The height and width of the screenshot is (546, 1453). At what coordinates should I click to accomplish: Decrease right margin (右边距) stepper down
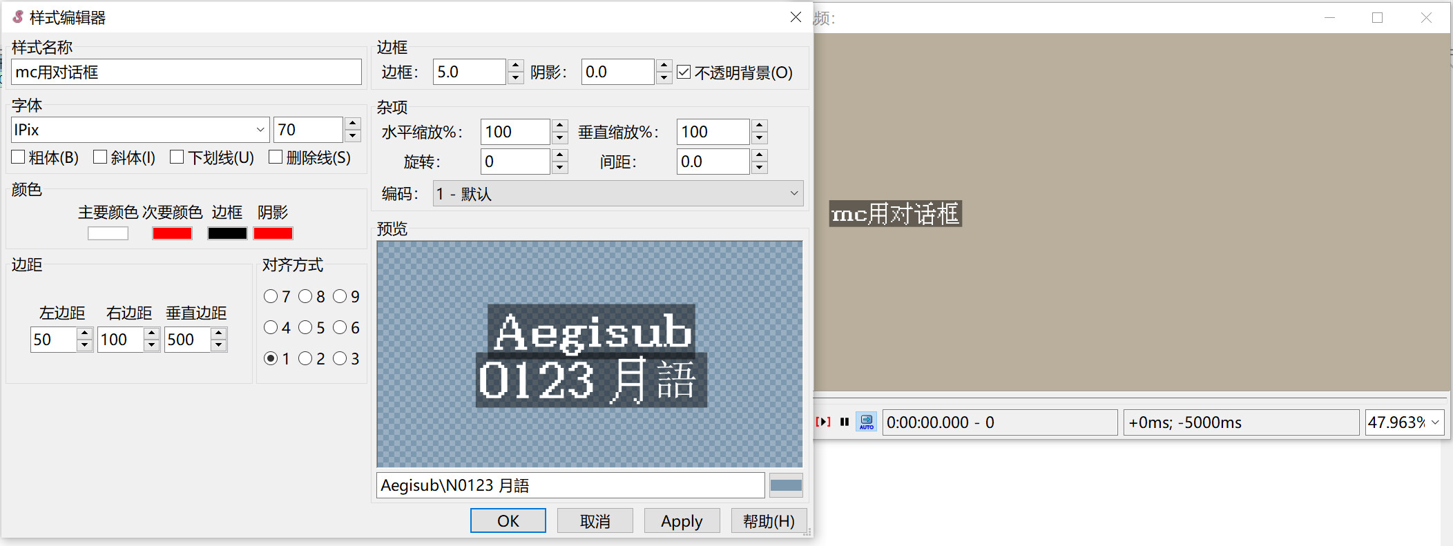152,346
